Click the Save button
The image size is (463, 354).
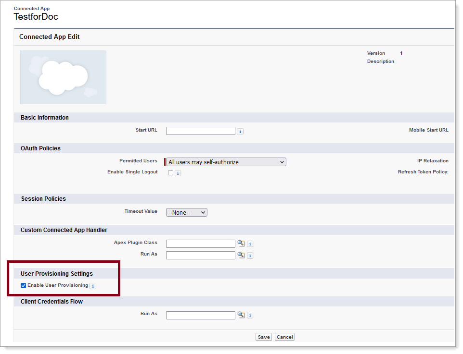[x=263, y=337]
